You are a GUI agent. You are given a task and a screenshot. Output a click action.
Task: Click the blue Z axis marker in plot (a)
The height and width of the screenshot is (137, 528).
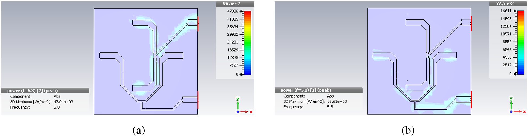point(238,112)
